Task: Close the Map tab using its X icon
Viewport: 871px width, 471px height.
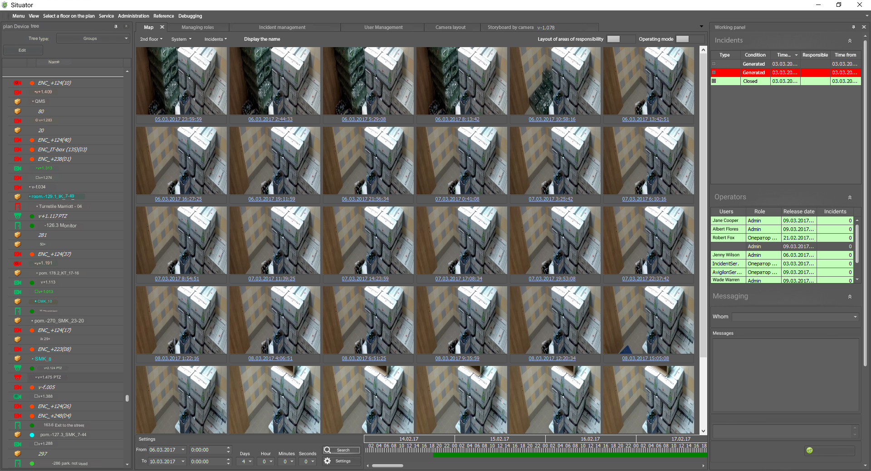Action: coord(162,27)
